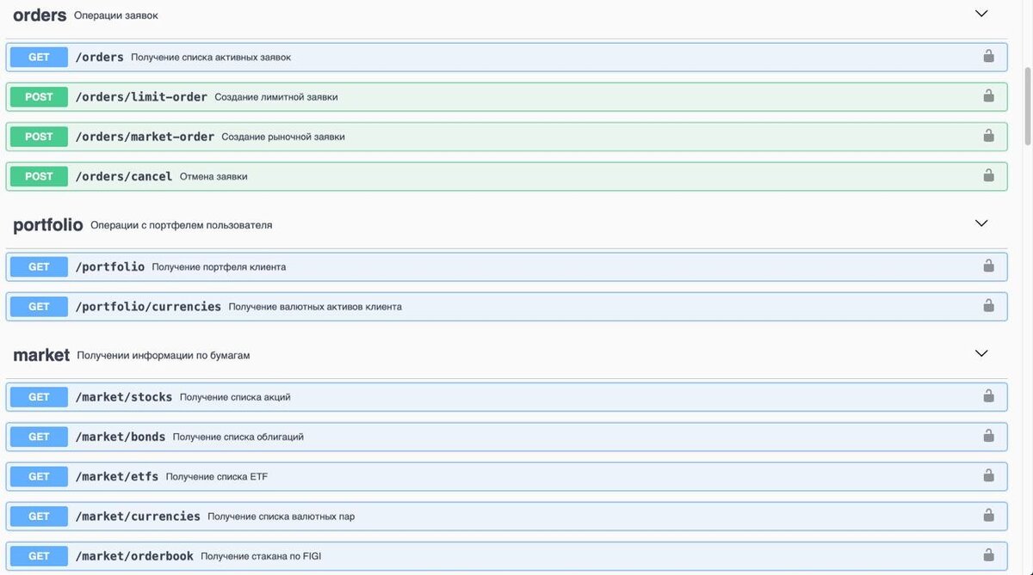Collapse the portfolio section using its chevron

(980, 223)
